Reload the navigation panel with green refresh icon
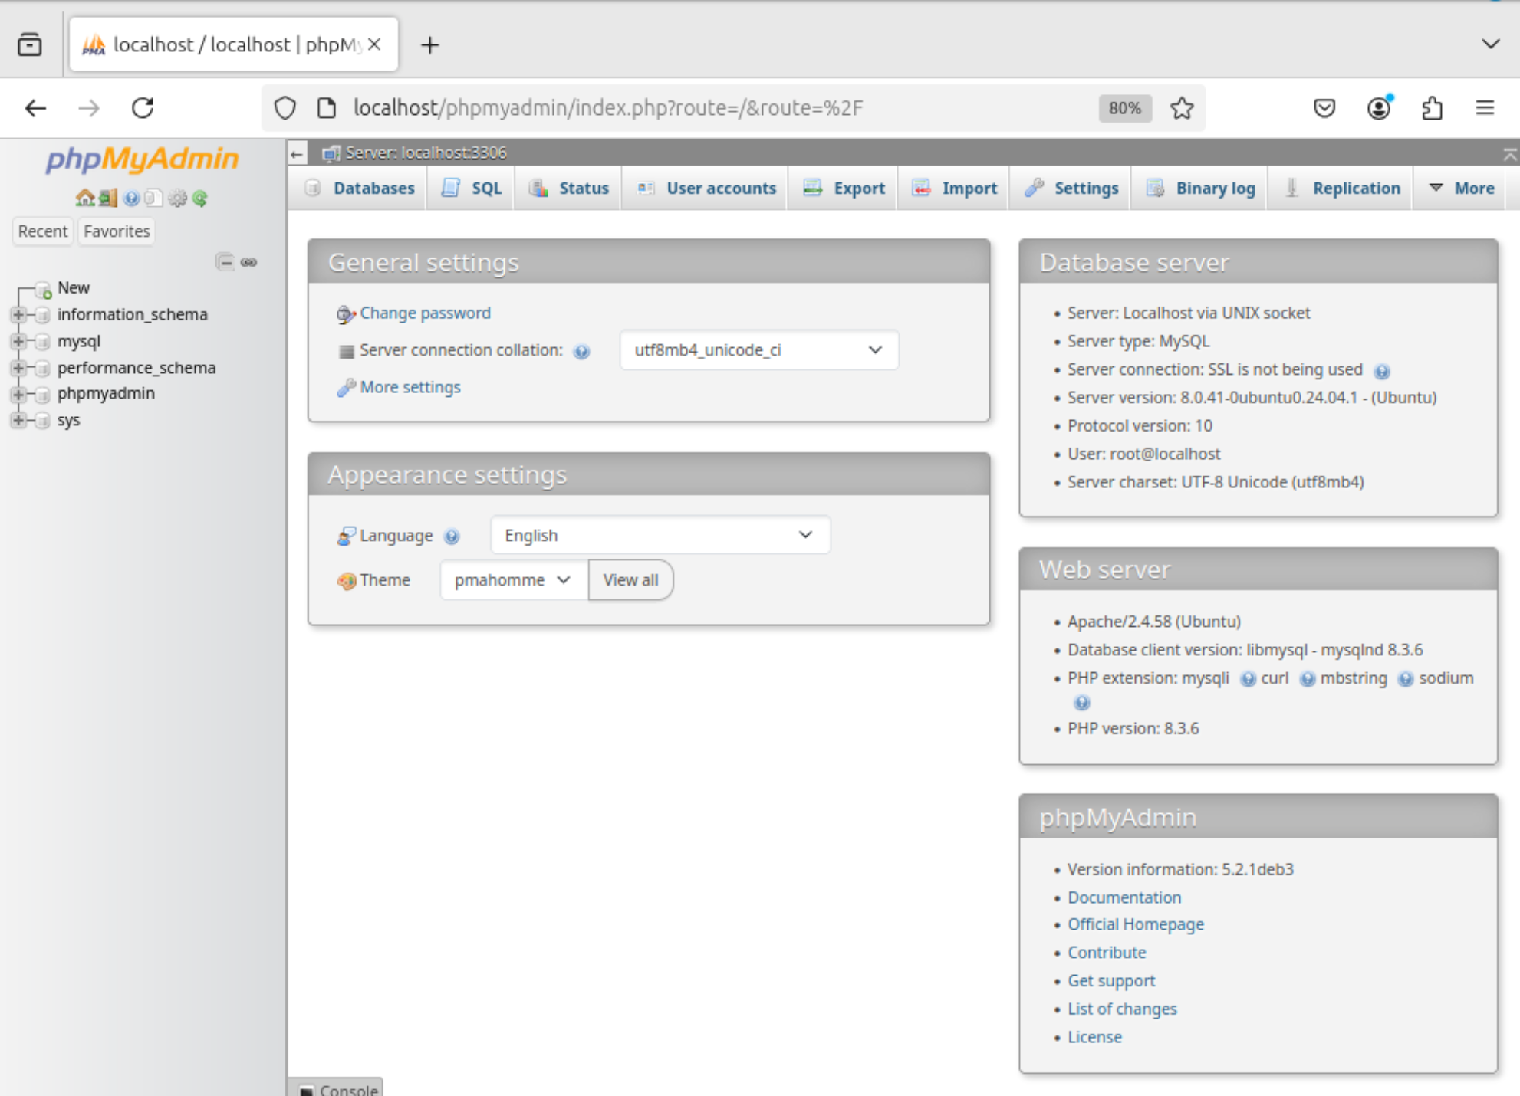Viewport: 1520px width, 1096px height. [x=200, y=198]
